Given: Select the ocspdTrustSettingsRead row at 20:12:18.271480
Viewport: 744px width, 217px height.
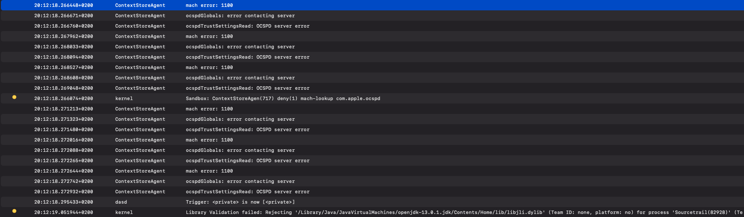Looking at the screenshot, I should tap(372, 129).
